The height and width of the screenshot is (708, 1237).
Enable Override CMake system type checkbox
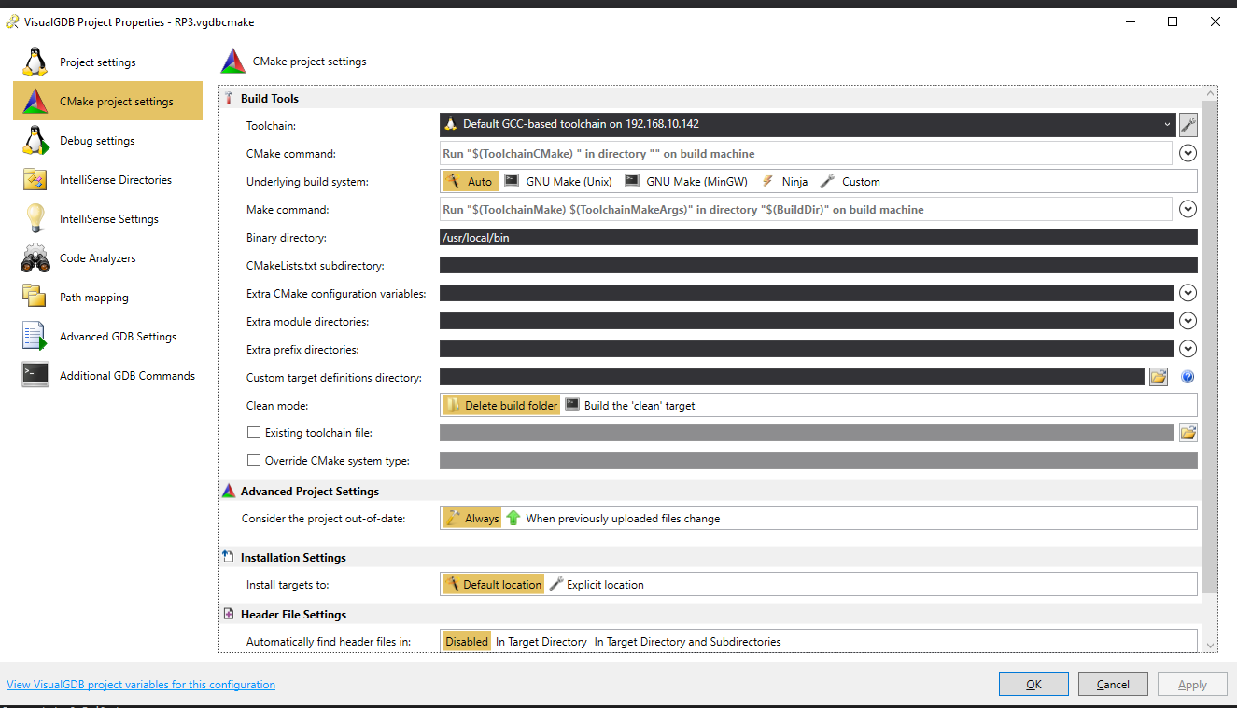pyautogui.click(x=253, y=461)
